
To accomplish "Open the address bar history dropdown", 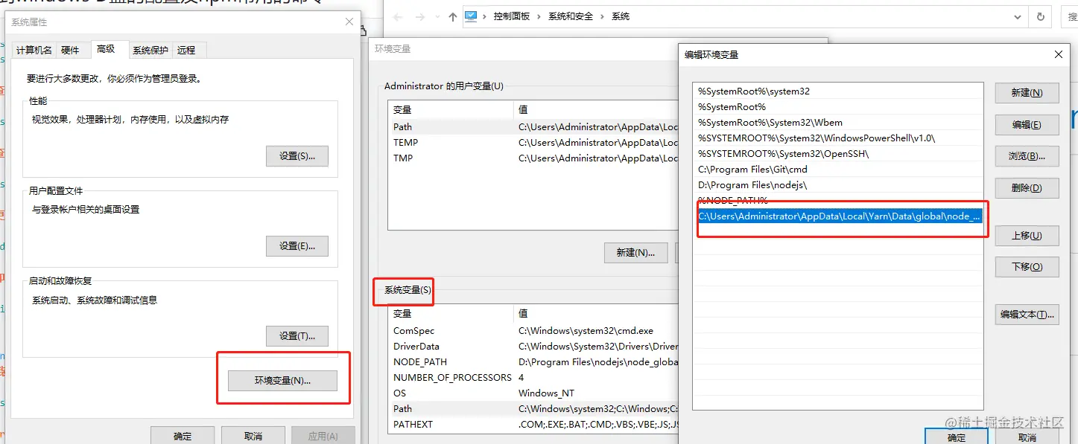I will tap(1018, 16).
